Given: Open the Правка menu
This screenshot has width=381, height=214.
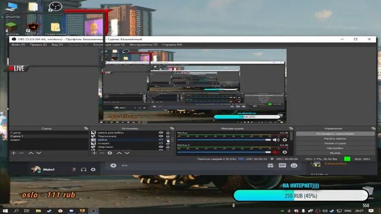Looking at the screenshot, I should pyautogui.click(x=38, y=45).
